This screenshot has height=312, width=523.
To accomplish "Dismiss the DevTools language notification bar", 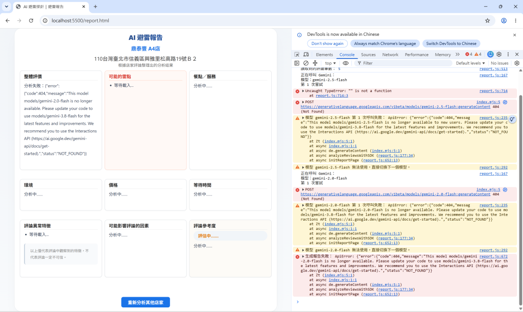I will pyautogui.click(x=515, y=35).
